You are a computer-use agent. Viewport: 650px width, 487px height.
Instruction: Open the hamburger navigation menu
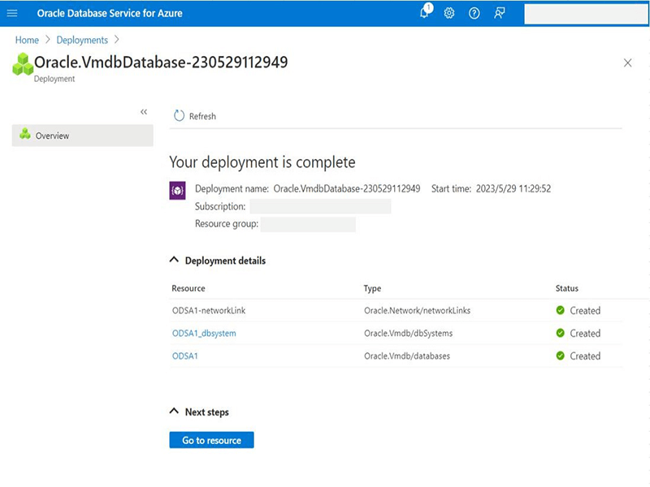click(12, 13)
